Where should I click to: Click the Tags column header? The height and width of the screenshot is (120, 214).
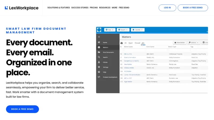click(192, 47)
